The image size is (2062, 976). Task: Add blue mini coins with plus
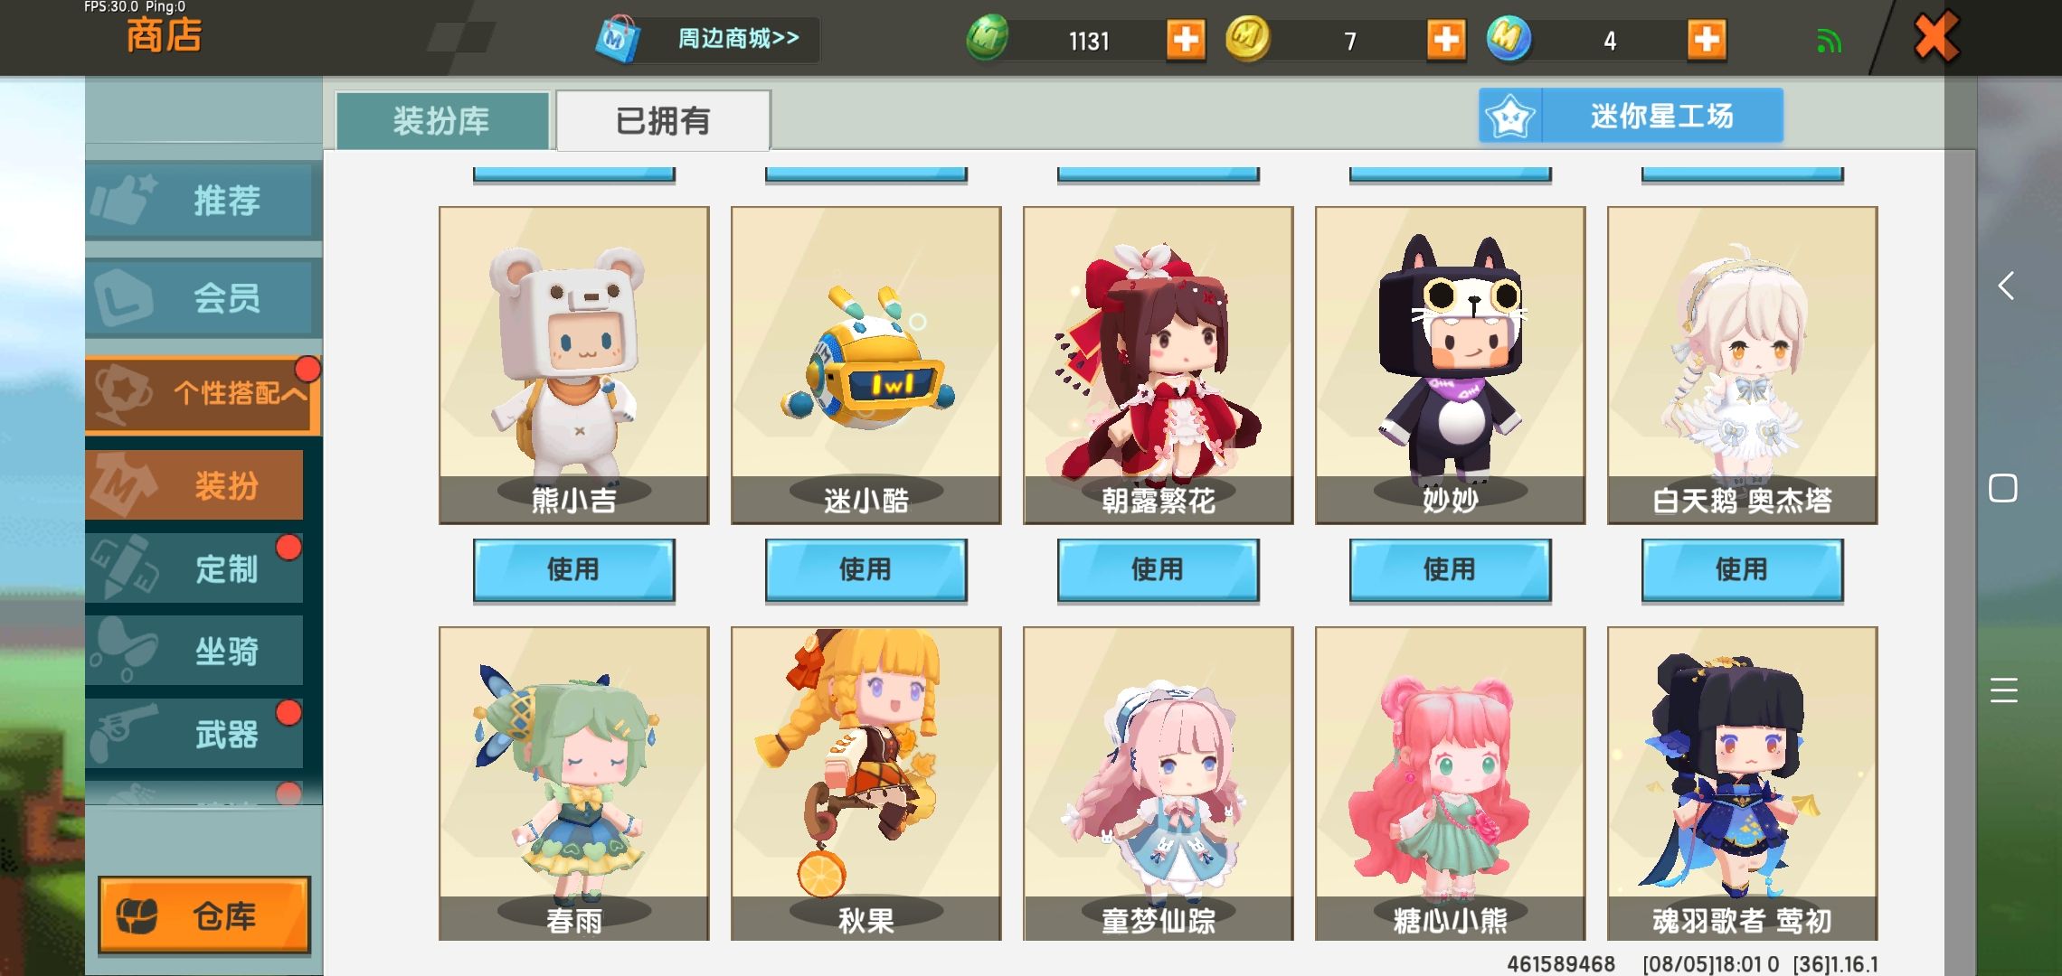(x=1707, y=40)
